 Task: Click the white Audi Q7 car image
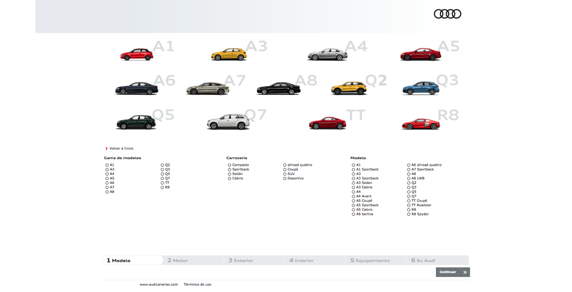pyautogui.click(x=228, y=122)
